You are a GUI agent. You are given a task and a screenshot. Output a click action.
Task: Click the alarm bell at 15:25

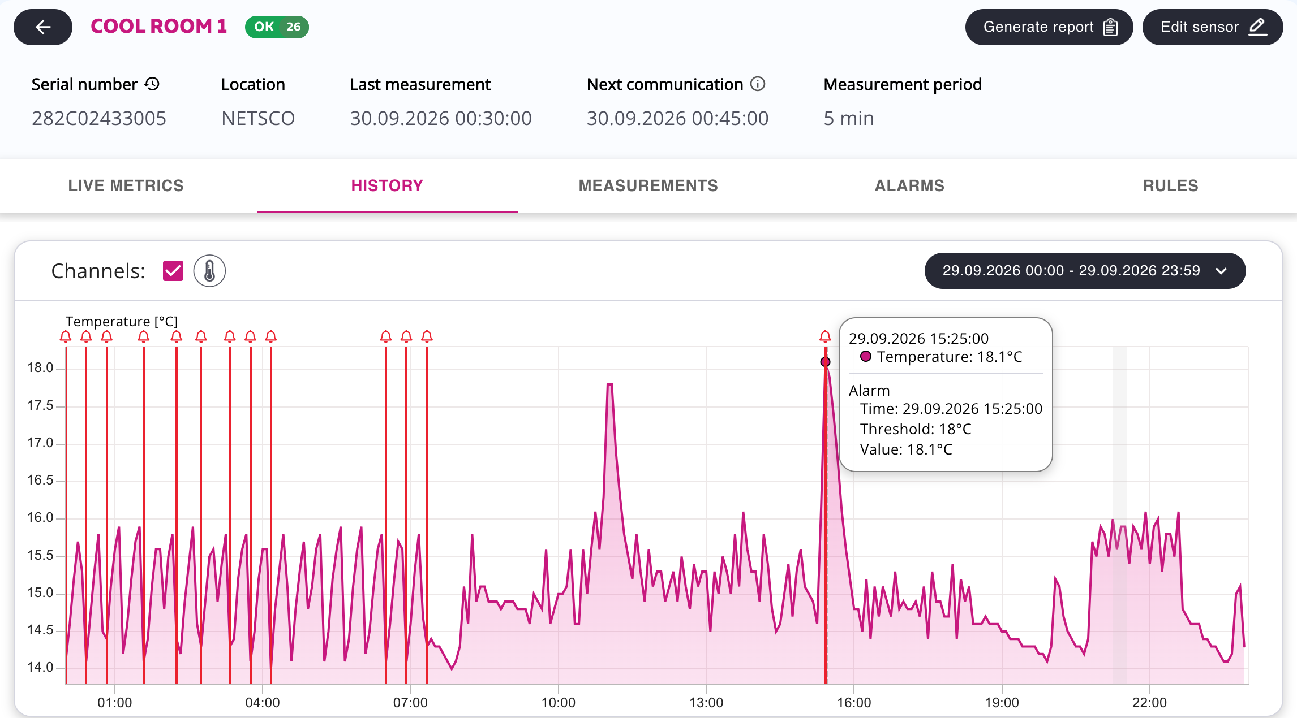(x=825, y=336)
